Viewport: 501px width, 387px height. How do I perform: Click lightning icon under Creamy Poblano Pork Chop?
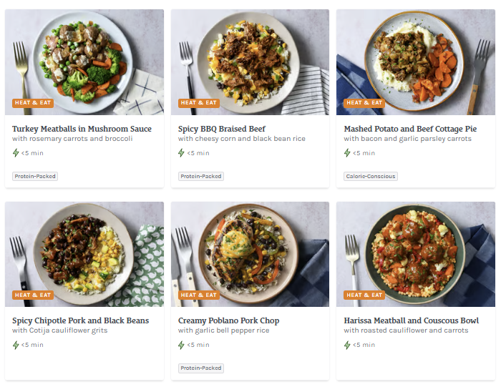pos(182,345)
